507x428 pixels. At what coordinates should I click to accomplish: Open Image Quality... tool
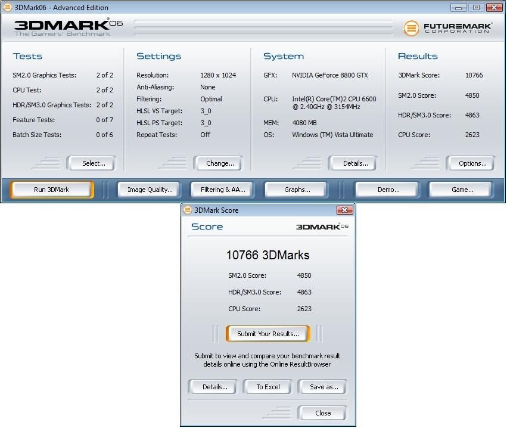(x=150, y=190)
